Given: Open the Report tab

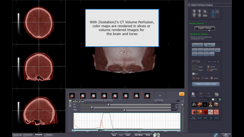Looking at the screenshot, I should (49, 135).
